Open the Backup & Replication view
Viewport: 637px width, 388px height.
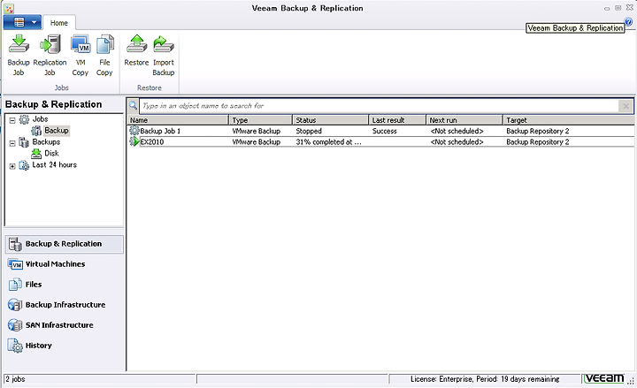tap(65, 244)
